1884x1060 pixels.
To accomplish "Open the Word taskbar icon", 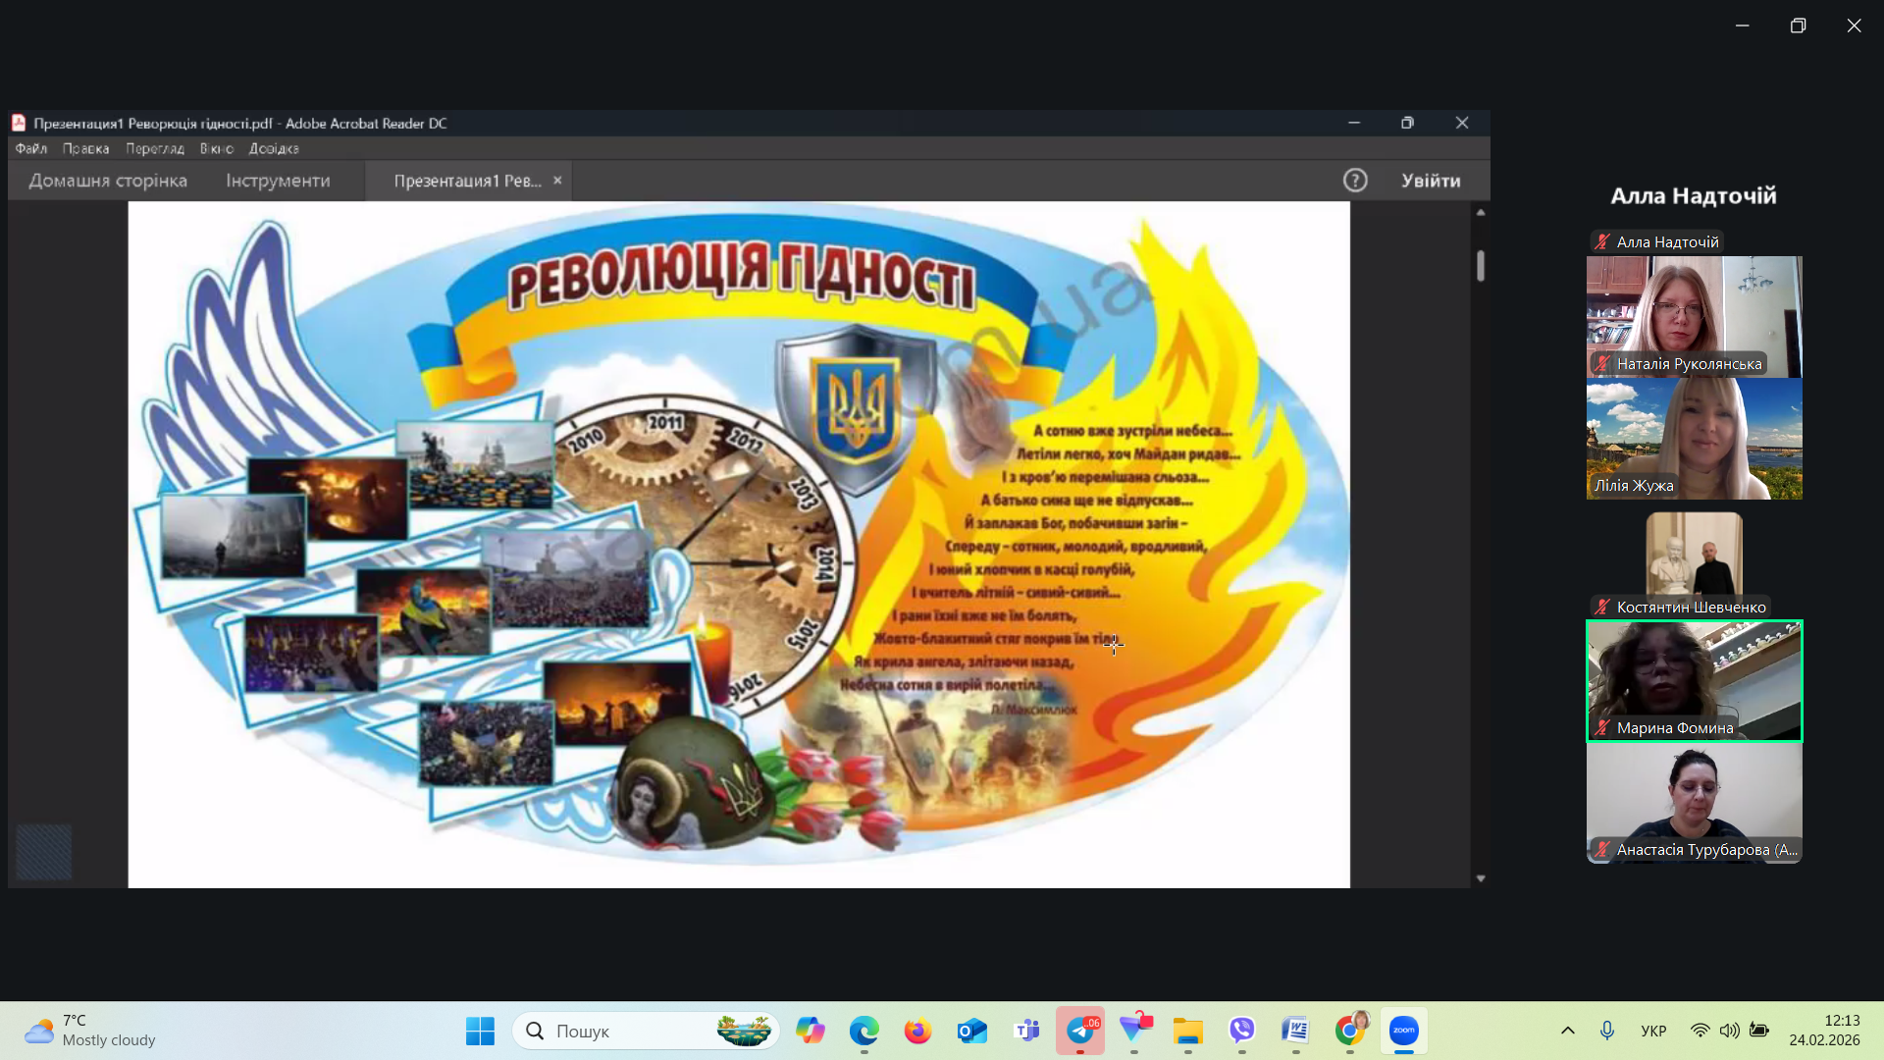I will click(1295, 1031).
